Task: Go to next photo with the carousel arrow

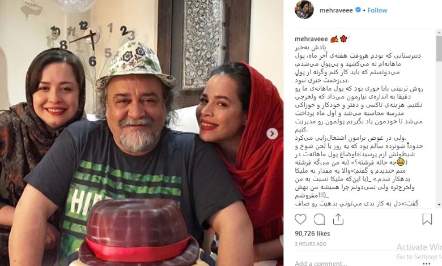Action: 272,134
